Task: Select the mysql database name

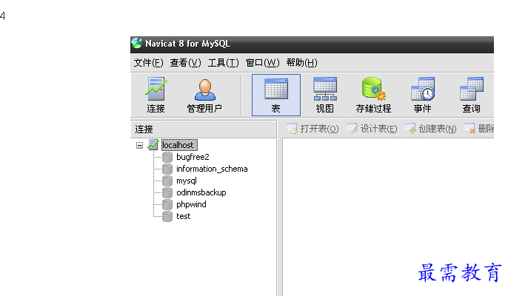Action: [187, 181]
